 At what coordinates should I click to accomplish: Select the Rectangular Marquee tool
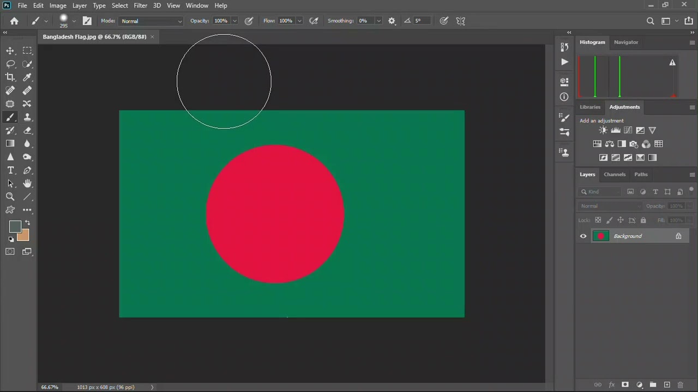click(x=27, y=51)
